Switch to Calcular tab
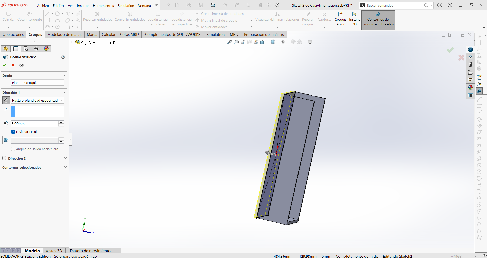The image size is (487, 258). coord(108,35)
